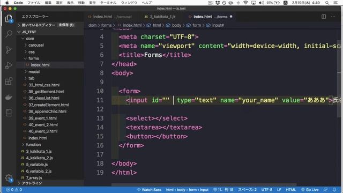343x193 pixels.
Task: Expand the アウトライン section
Action: [x=50, y=183]
